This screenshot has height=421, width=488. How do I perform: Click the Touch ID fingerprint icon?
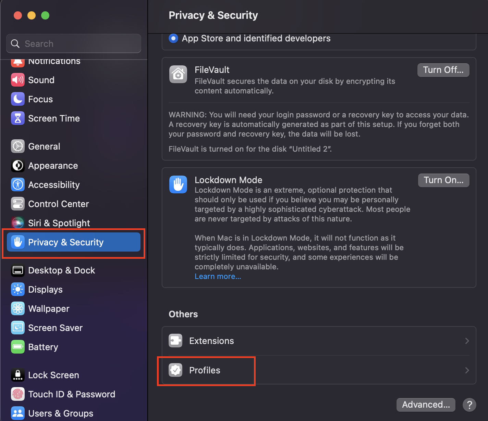pyautogui.click(x=18, y=394)
